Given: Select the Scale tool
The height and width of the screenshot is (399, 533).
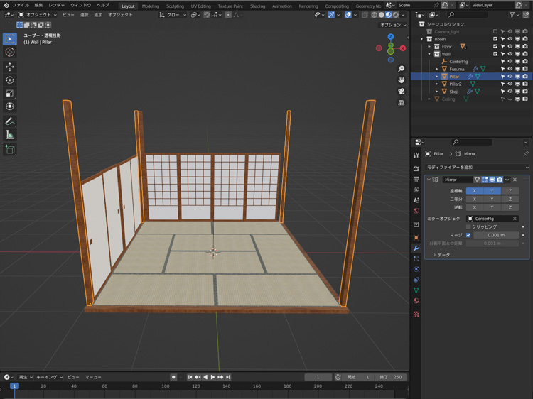Looking at the screenshot, I should [10, 93].
